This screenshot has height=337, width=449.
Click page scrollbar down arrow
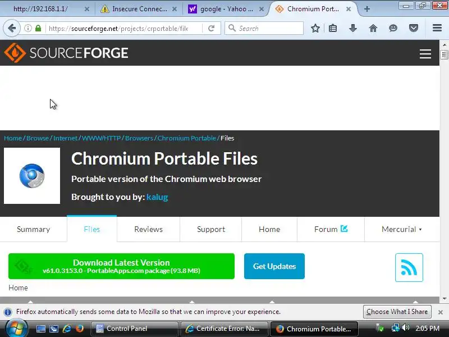[x=444, y=299]
